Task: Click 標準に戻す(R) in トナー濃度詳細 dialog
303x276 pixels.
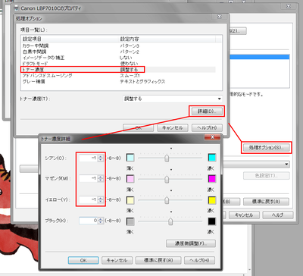Action: point(158,260)
